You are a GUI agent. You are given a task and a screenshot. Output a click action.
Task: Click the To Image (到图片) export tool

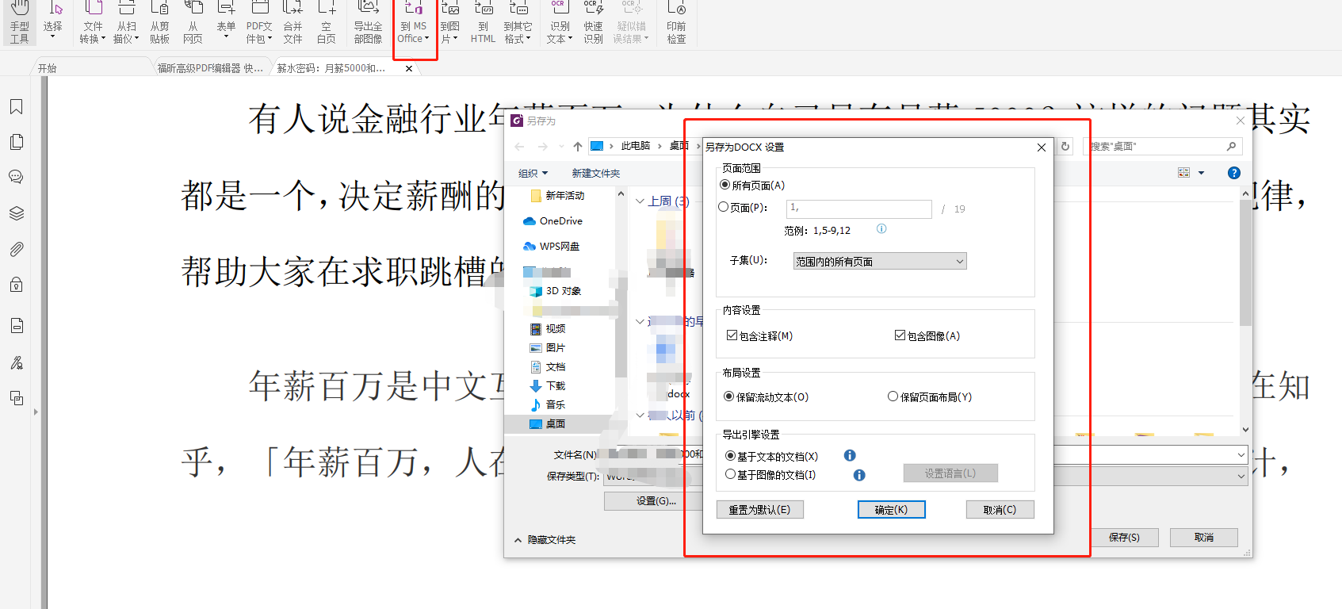point(449,24)
